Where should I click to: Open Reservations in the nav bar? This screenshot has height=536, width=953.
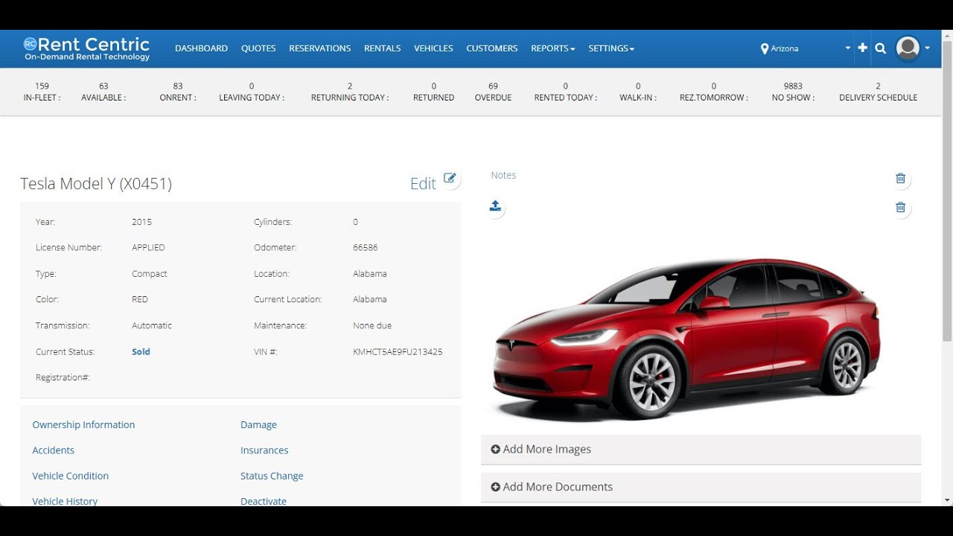tap(319, 48)
